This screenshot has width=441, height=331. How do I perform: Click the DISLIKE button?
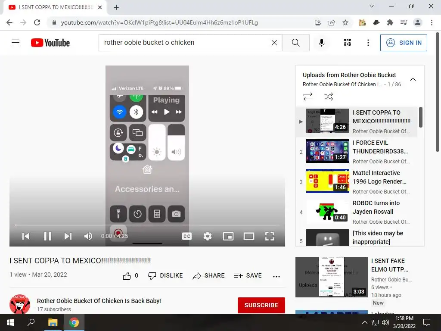[x=165, y=276]
